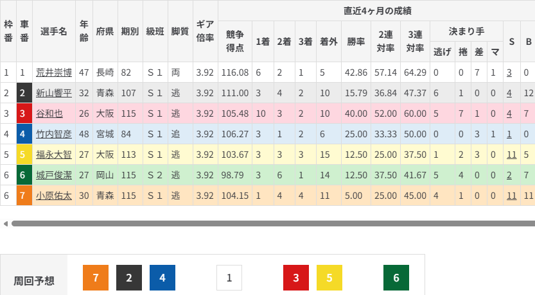Click the S value in 竹内智彦's row
The image size is (535, 295).
(x=509, y=134)
